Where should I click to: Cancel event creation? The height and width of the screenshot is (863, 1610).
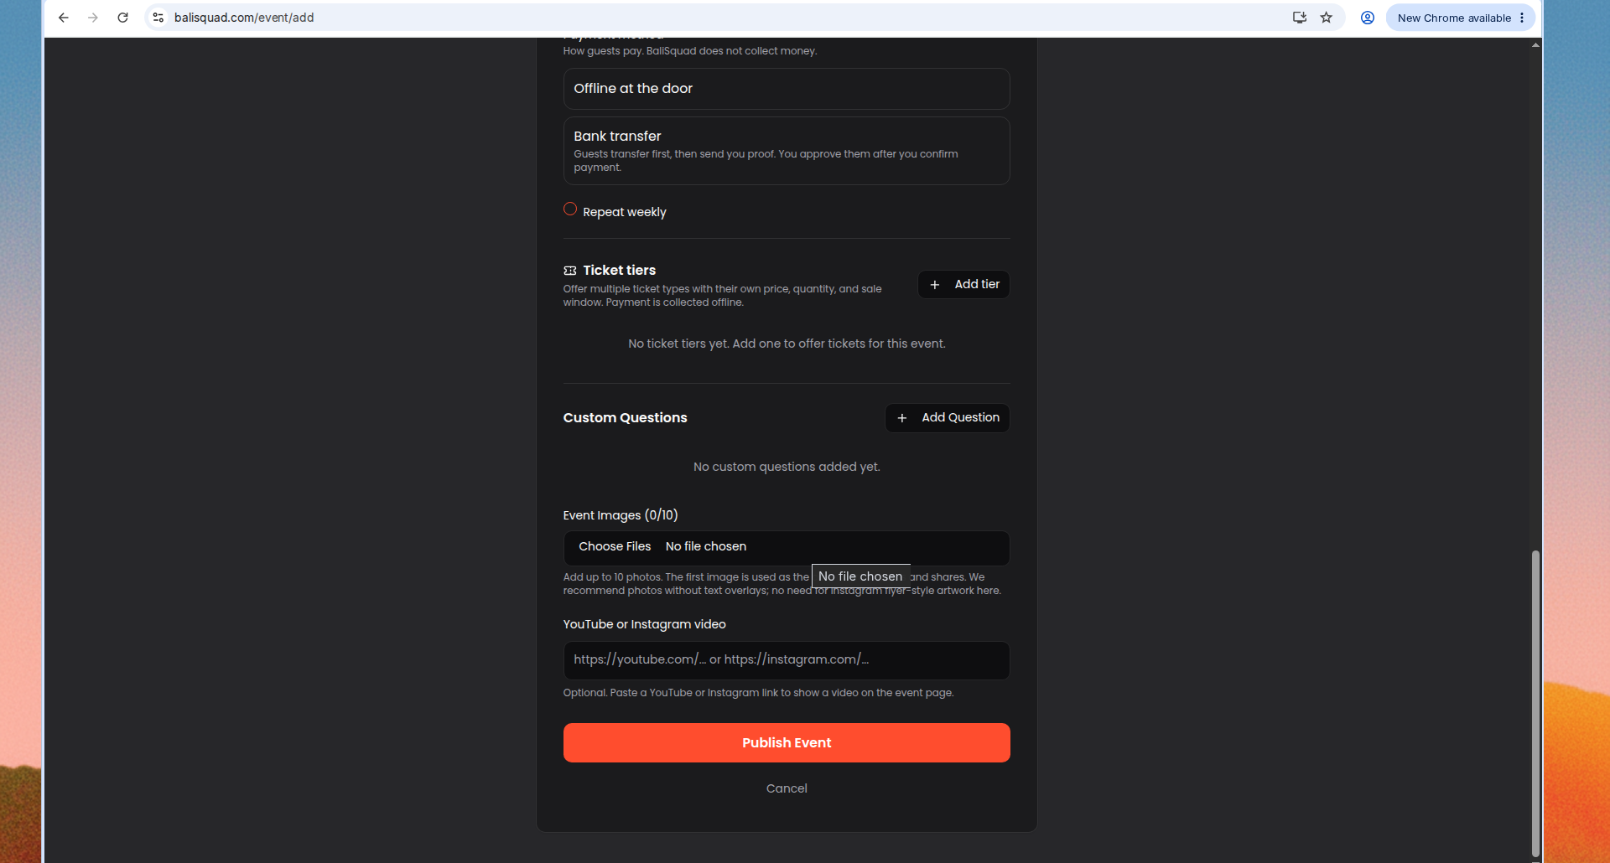(787, 788)
